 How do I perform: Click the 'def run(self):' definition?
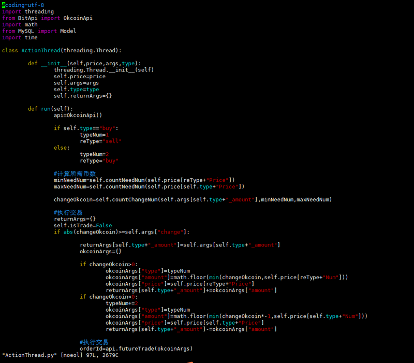(x=50, y=109)
